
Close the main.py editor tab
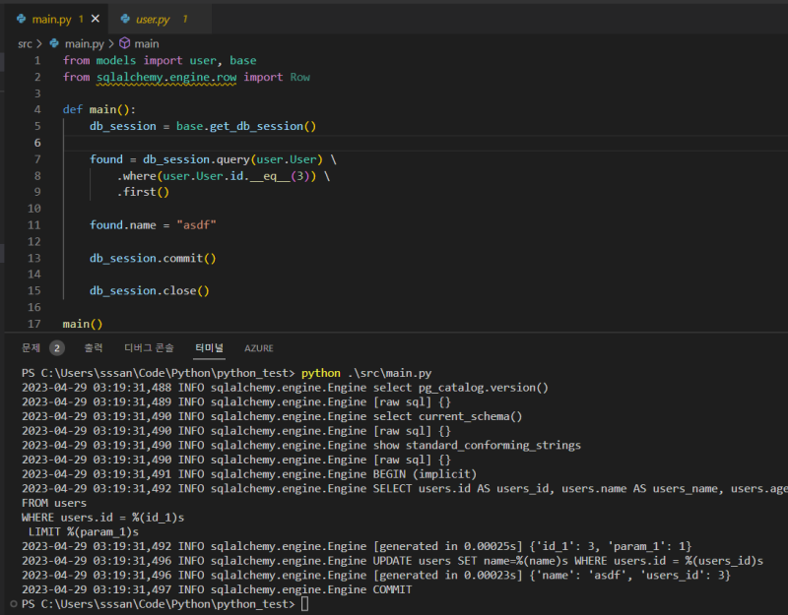[x=97, y=19]
